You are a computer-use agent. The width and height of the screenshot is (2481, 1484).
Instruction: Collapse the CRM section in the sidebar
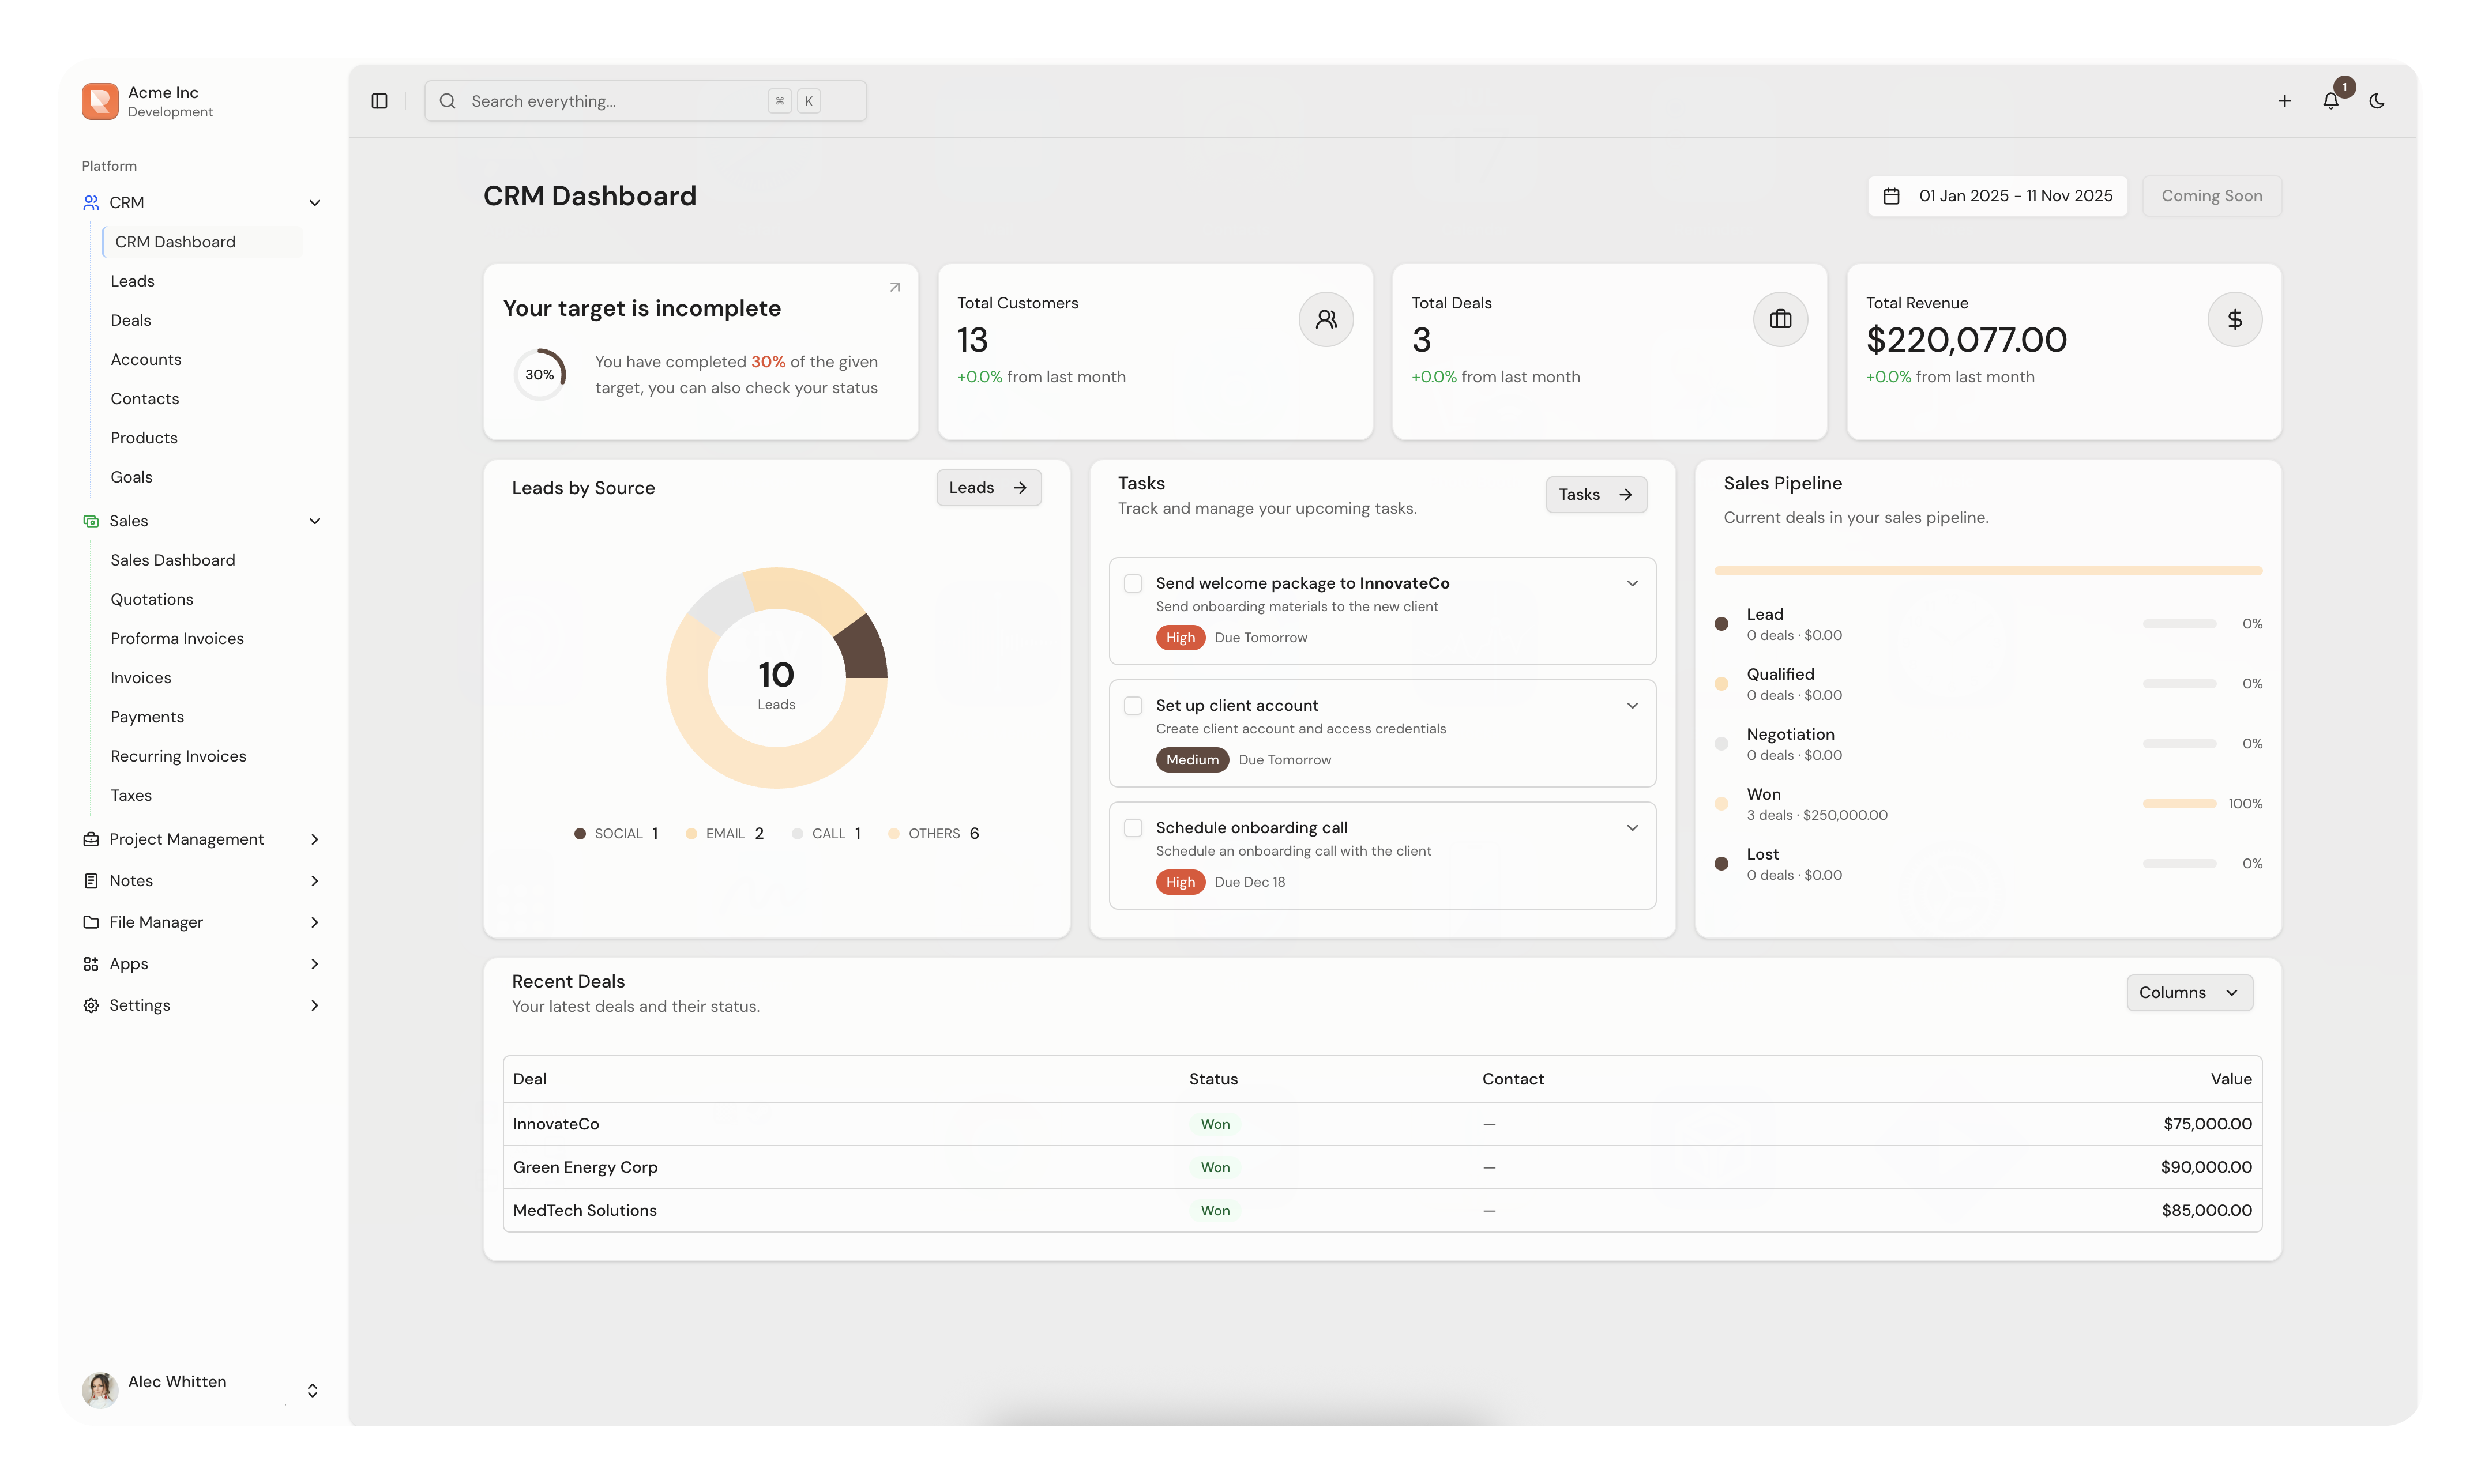315,201
